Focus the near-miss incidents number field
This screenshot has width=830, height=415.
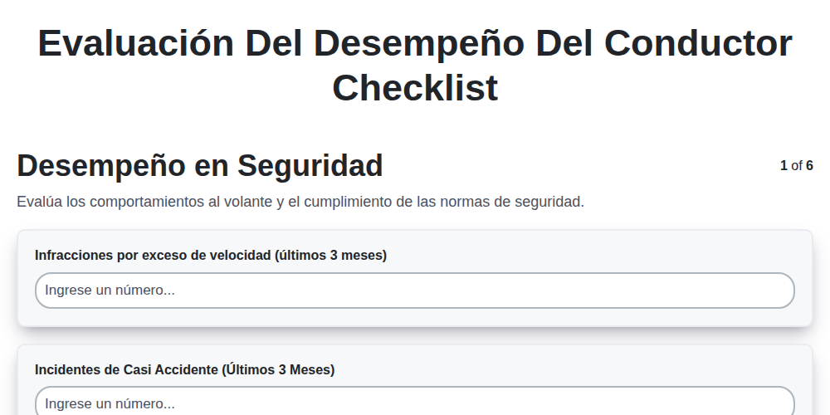click(414, 401)
